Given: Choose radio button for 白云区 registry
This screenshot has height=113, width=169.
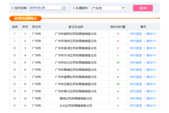Looking at the screenshot, I should click(15, 62).
